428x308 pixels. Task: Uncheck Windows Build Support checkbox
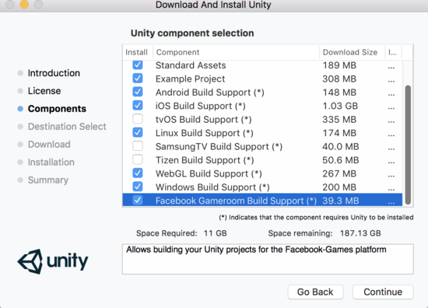138,187
